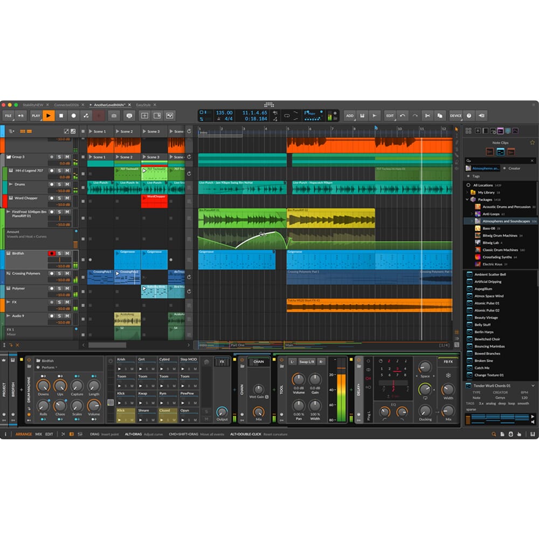
Task: Switch to MIX view
Action: (x=39, y=434)
